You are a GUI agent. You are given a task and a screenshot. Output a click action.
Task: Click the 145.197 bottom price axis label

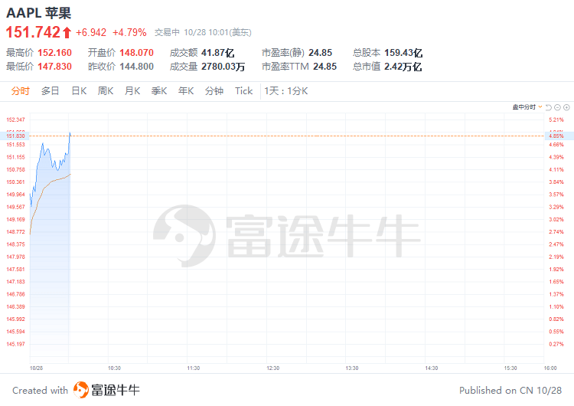click(x=16, y=344)
